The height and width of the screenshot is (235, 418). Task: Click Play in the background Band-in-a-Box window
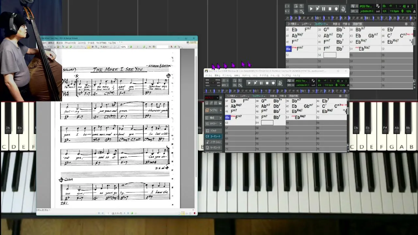pos(311,9)
